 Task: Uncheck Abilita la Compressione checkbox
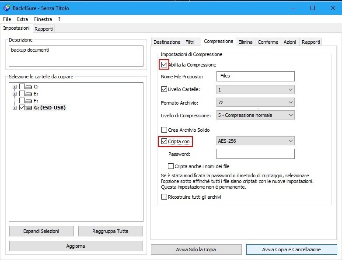[x=164, y=65]
